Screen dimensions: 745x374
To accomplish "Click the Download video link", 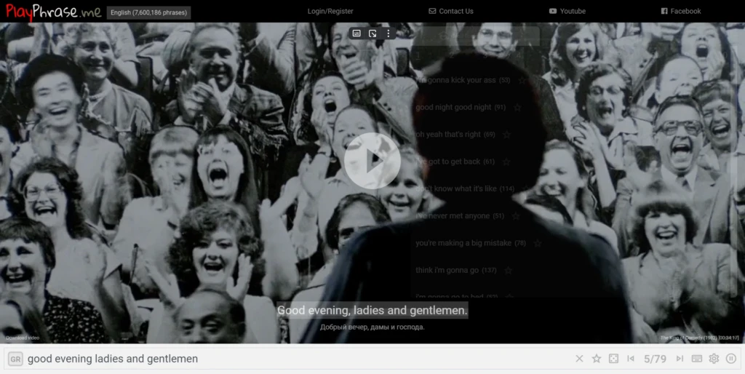I will (23, 338).
